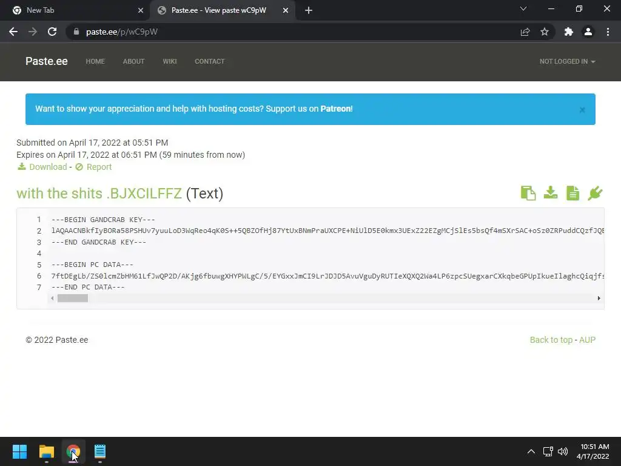Image resolution: width=621 pixels, height=466 pixels.
Task: Click the green plug embed icon
Action: [595, 194]
